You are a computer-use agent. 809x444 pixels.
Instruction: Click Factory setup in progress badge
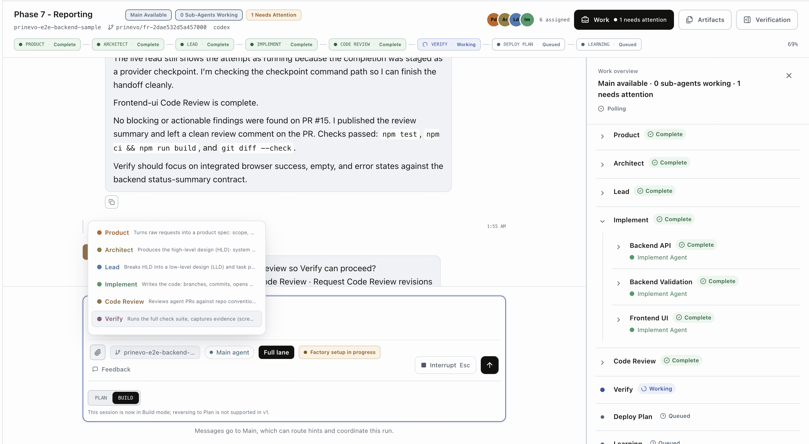click(x=339, y=352)
